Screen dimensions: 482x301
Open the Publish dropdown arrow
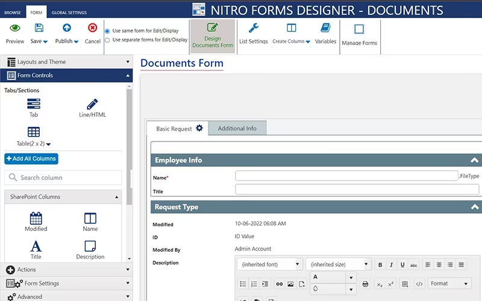77,42
